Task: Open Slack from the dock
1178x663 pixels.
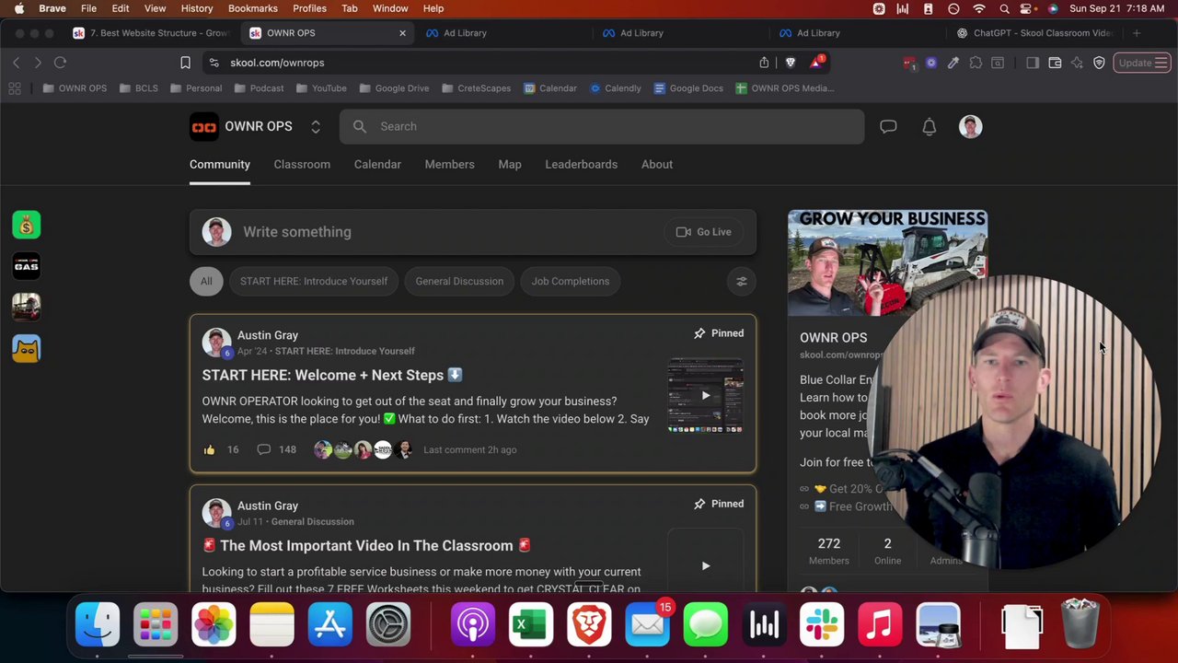Action: click(822, 625)
